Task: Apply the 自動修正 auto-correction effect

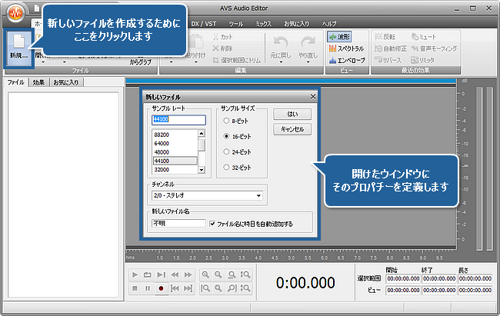Action: [x=391, y=48]
